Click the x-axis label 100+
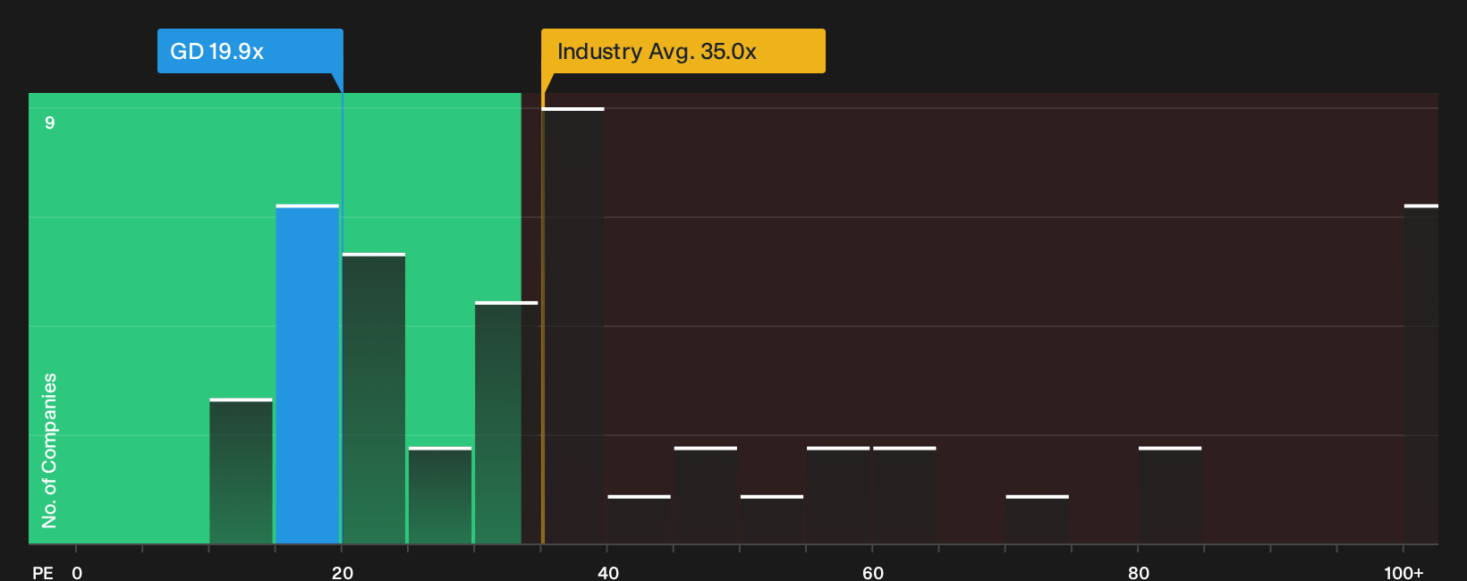This screenshot has width=1467, height=581. pyautogui.click(x=1403, y=572)
